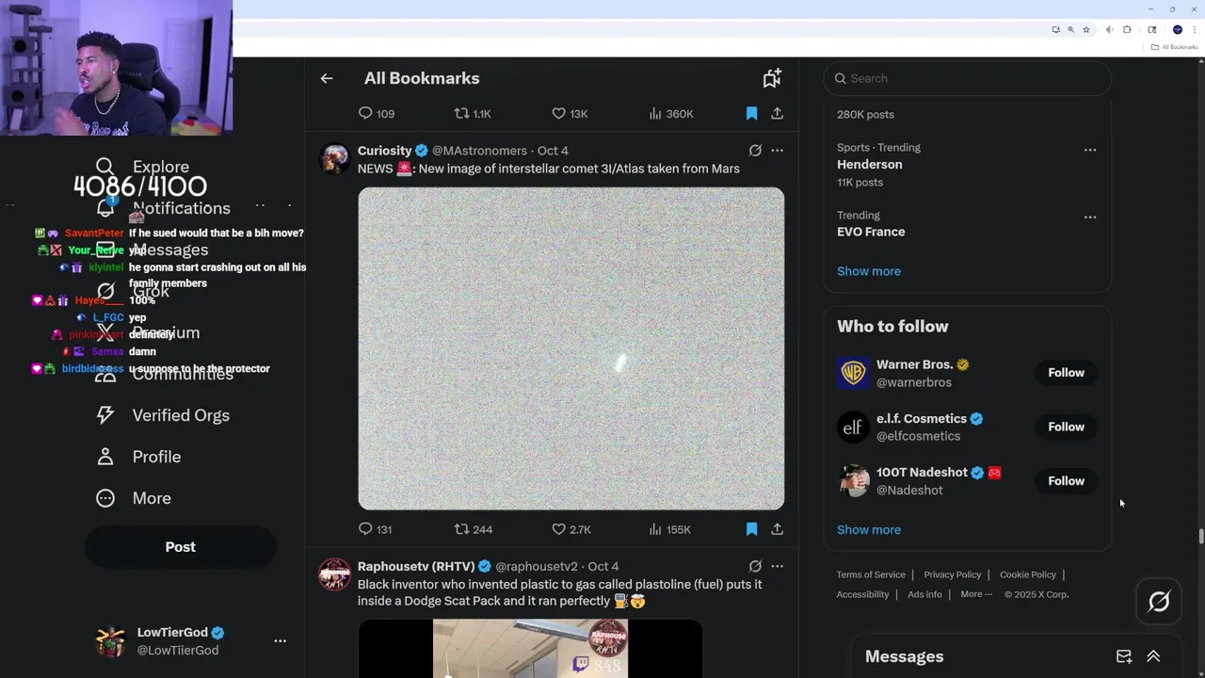Follow e.l.f. Cosmetics

[1066, 427]
